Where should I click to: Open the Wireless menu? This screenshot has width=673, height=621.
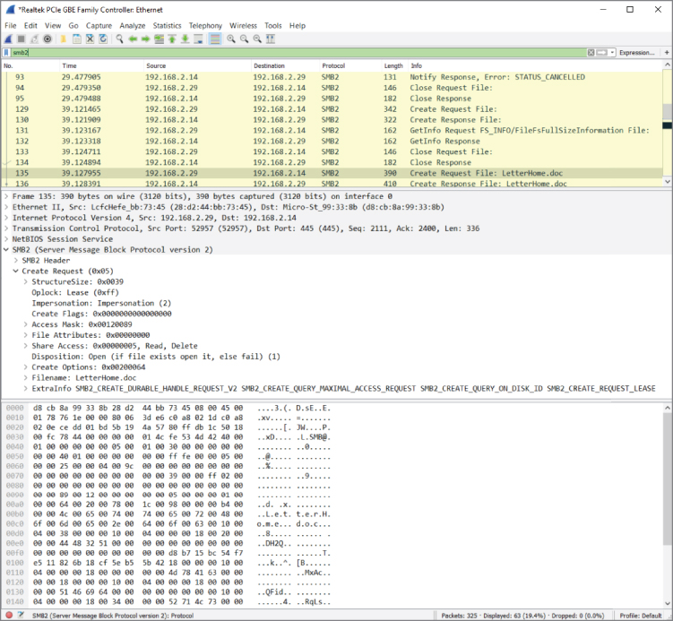pos(243,26)
